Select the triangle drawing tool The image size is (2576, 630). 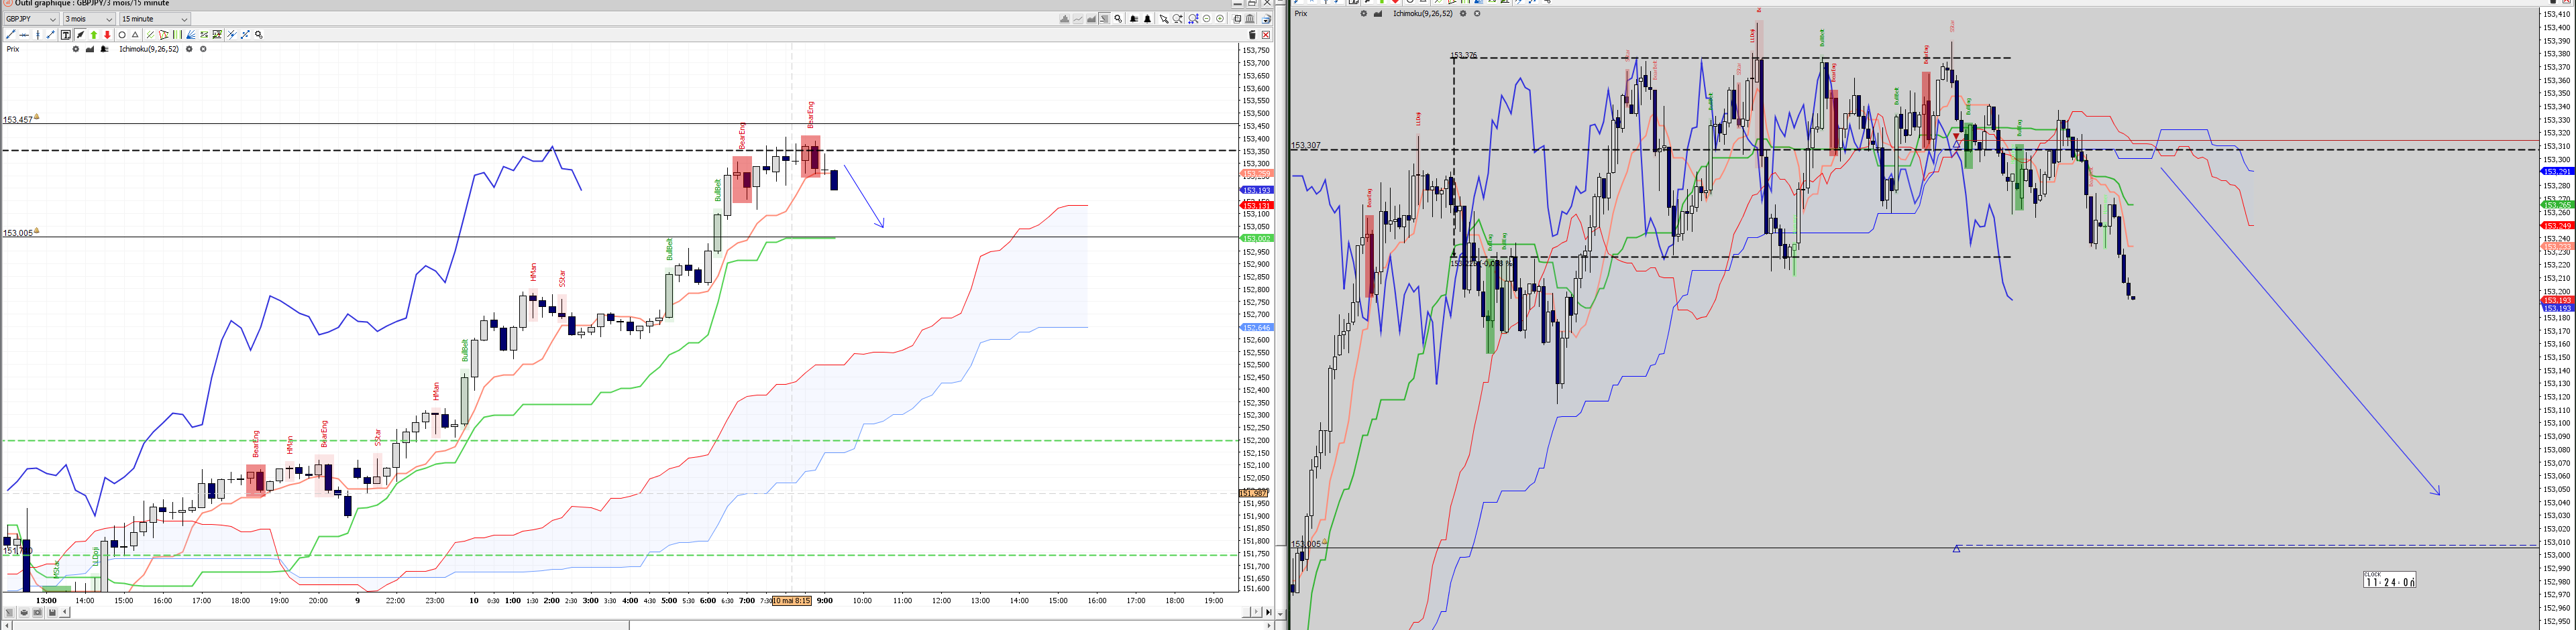click(135, 35)
